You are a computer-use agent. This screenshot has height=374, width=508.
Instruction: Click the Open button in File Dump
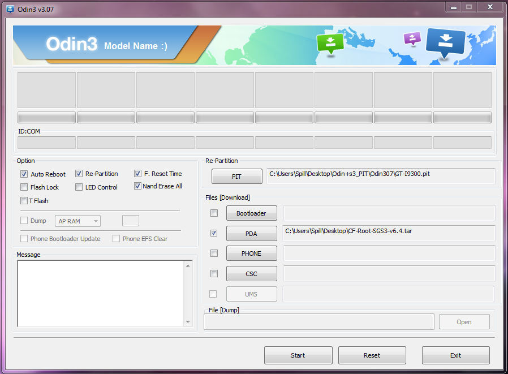tap(464, 322)
